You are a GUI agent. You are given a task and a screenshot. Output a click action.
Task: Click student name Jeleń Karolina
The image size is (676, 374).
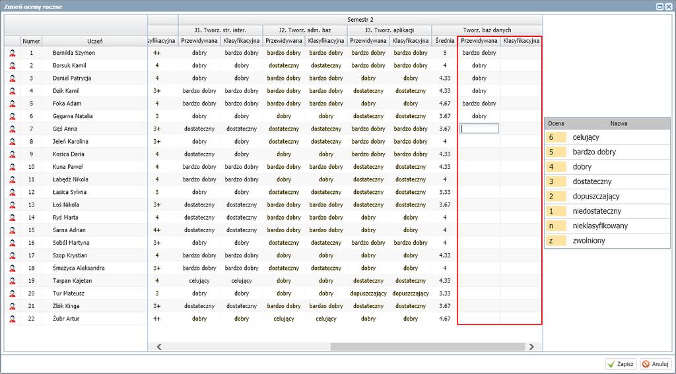[70, 141]
